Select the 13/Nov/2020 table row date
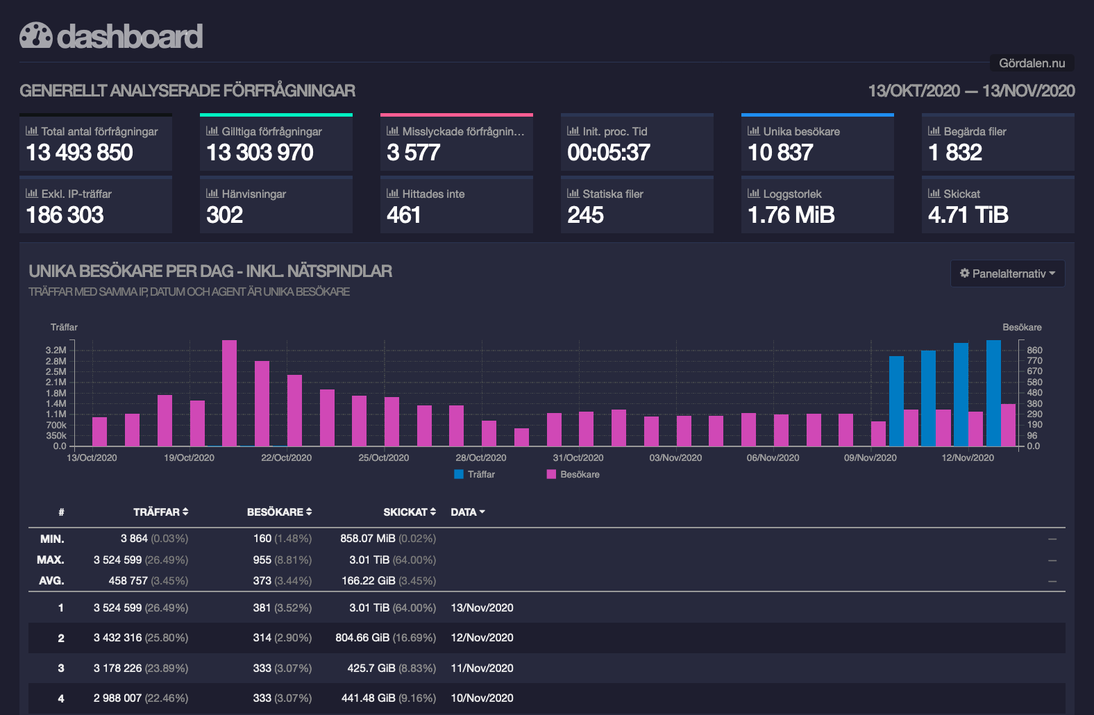The image size is (1094, 715). pyautogui.click(x=482, y=607)
